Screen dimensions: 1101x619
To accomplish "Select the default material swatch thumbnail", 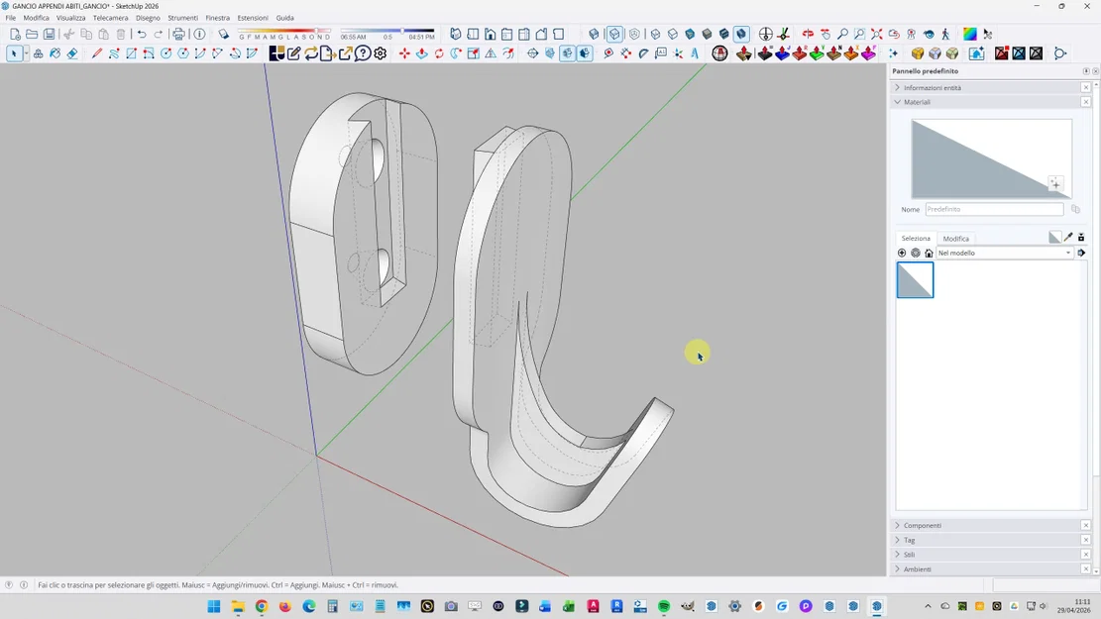I will click(x=915, y=280).
